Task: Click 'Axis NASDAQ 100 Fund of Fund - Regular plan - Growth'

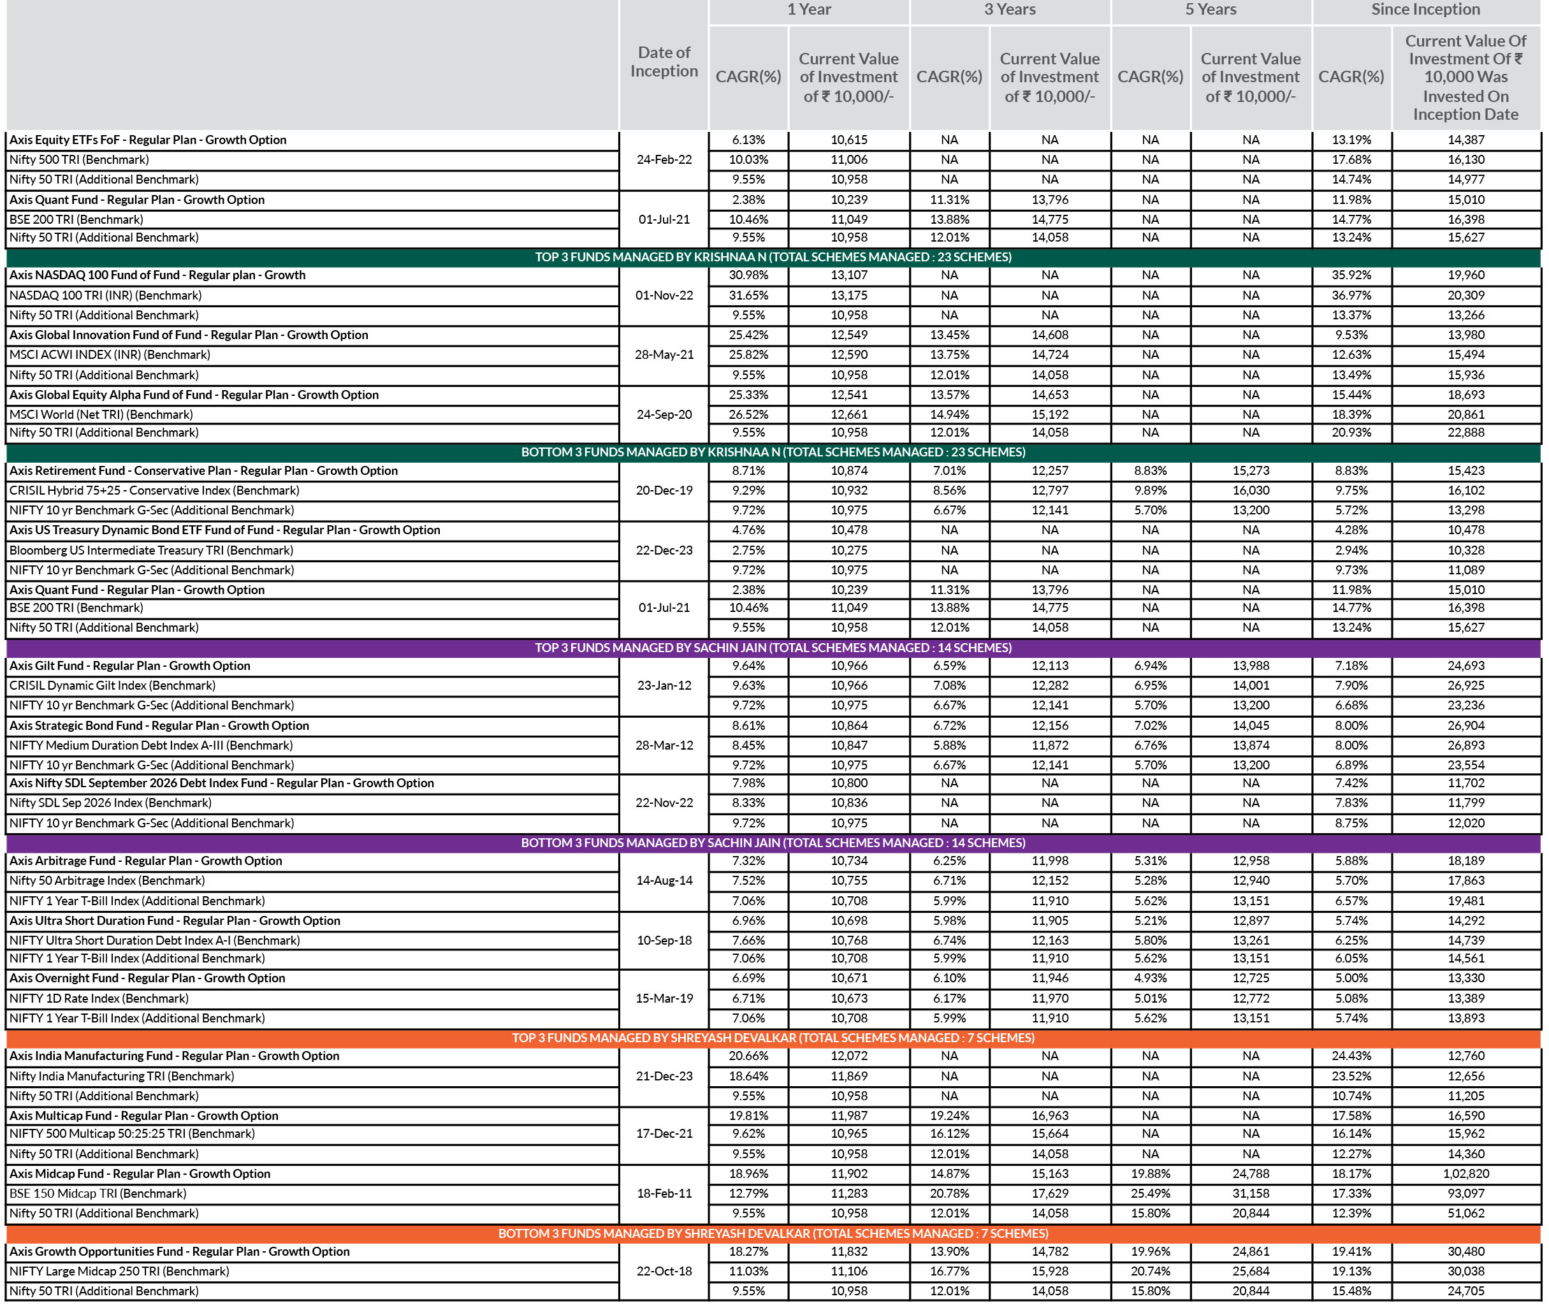Action: [157, 275]
